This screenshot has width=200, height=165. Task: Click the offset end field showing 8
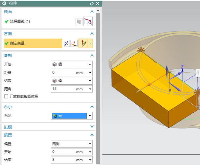tap(63, 160)
